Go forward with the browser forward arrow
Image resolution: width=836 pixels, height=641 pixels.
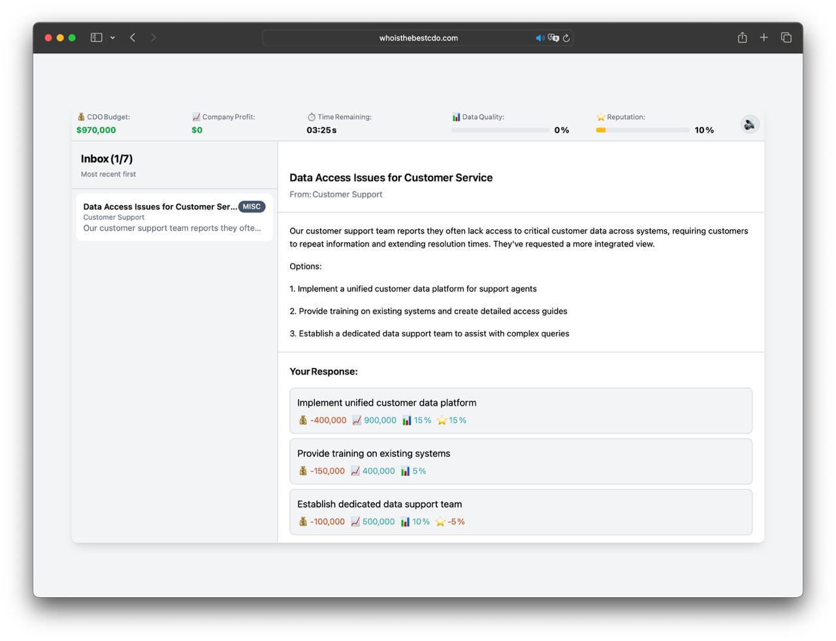click(153, 38)
